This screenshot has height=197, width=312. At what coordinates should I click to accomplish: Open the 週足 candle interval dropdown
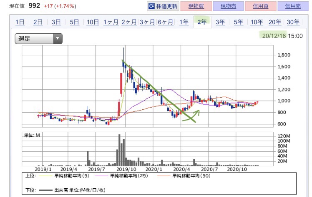click(x=39, y=39)
